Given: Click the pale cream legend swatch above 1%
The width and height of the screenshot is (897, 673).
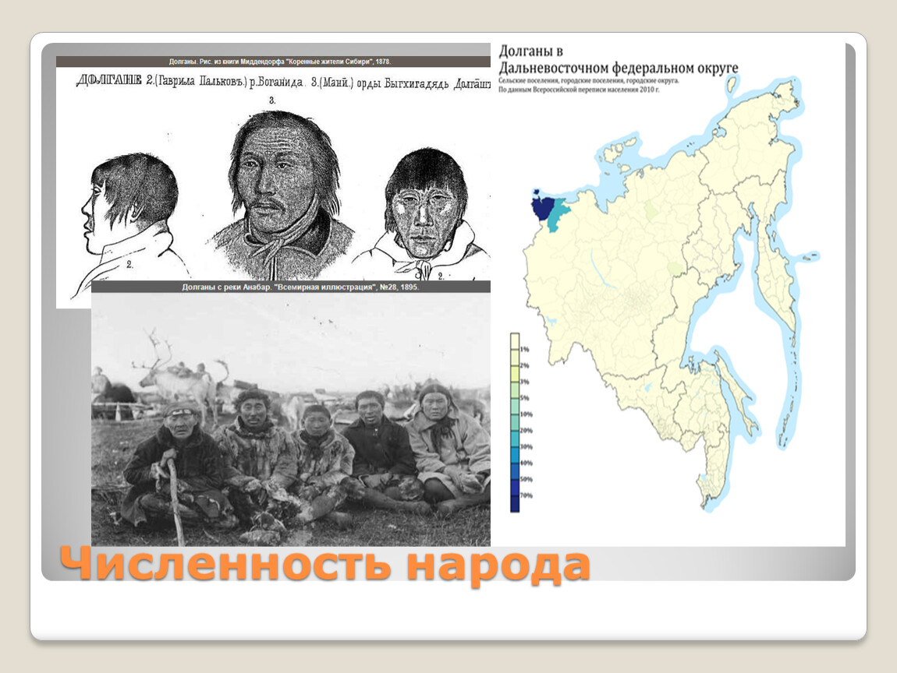Looking at the screenshot, I should [515, 341].
